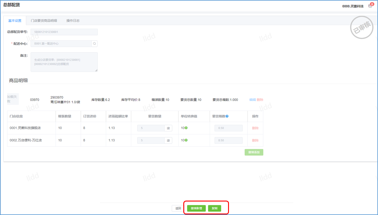Screen dimensions: 378x215
Task: Click the 编辑 link for product 03970
Action: pos(252,100)
